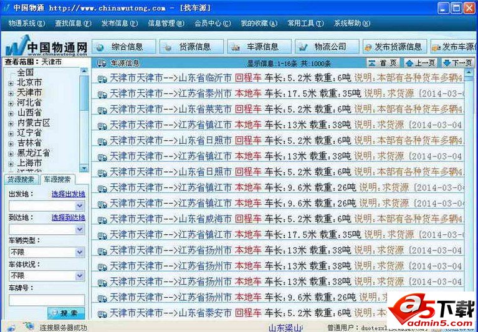The width and height of the screenshot is (478, 332).
Task: Open the 车辆类型 dropdown
Action: click(80, 252)
